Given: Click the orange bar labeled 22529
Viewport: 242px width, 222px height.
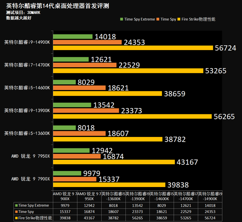Looking at the screenshot, I should [85, 65].
